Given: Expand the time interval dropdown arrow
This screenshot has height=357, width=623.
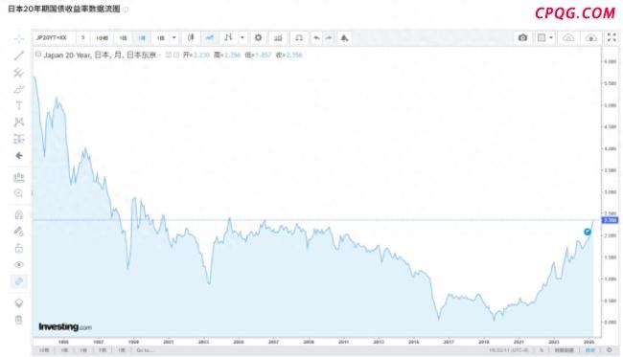Looking at the screenshot, I should tap(174, 37).
